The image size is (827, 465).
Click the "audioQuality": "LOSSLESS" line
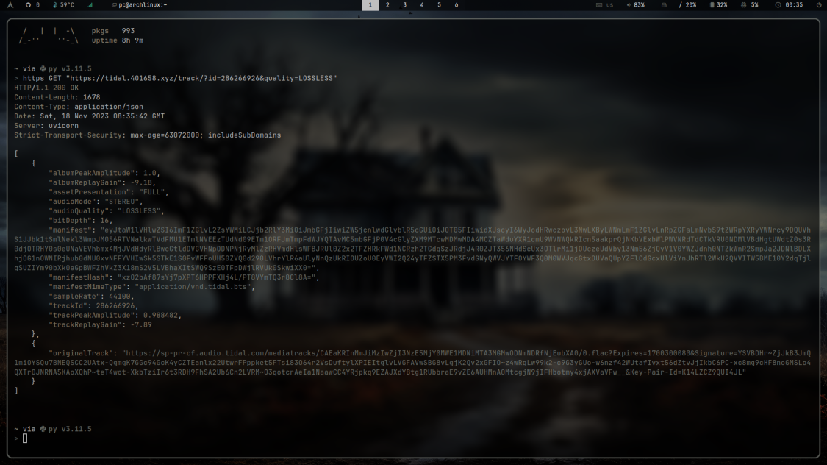click(x=107, y=211)
